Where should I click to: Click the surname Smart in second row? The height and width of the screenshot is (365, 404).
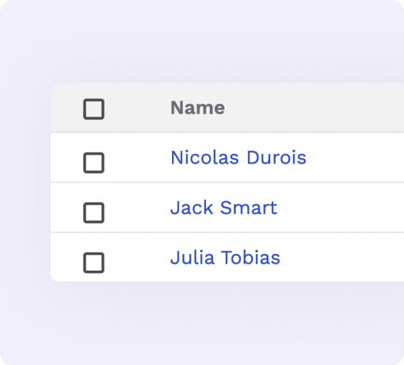tap(249, 208)
